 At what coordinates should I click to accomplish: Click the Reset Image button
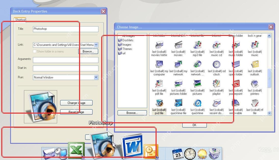76,112
